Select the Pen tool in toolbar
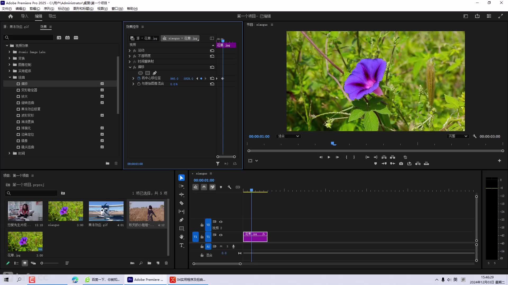 [182, 220]
